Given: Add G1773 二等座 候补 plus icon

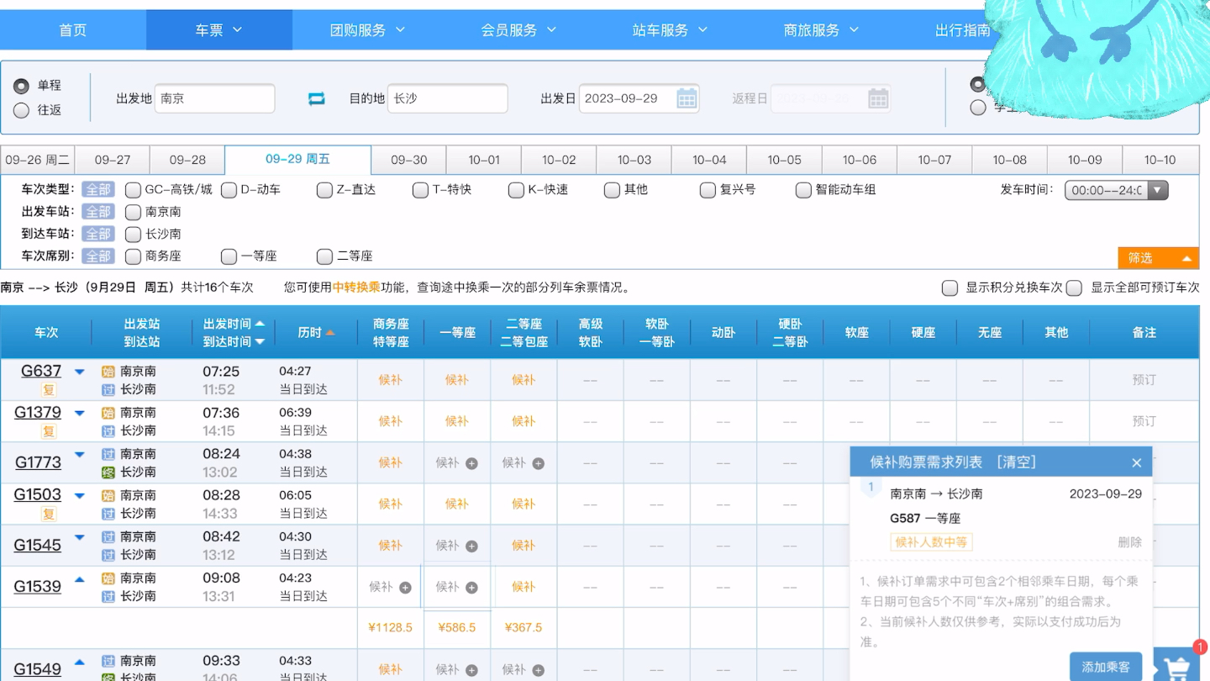Looking at the screenshot, I should [x=538, y=463].
